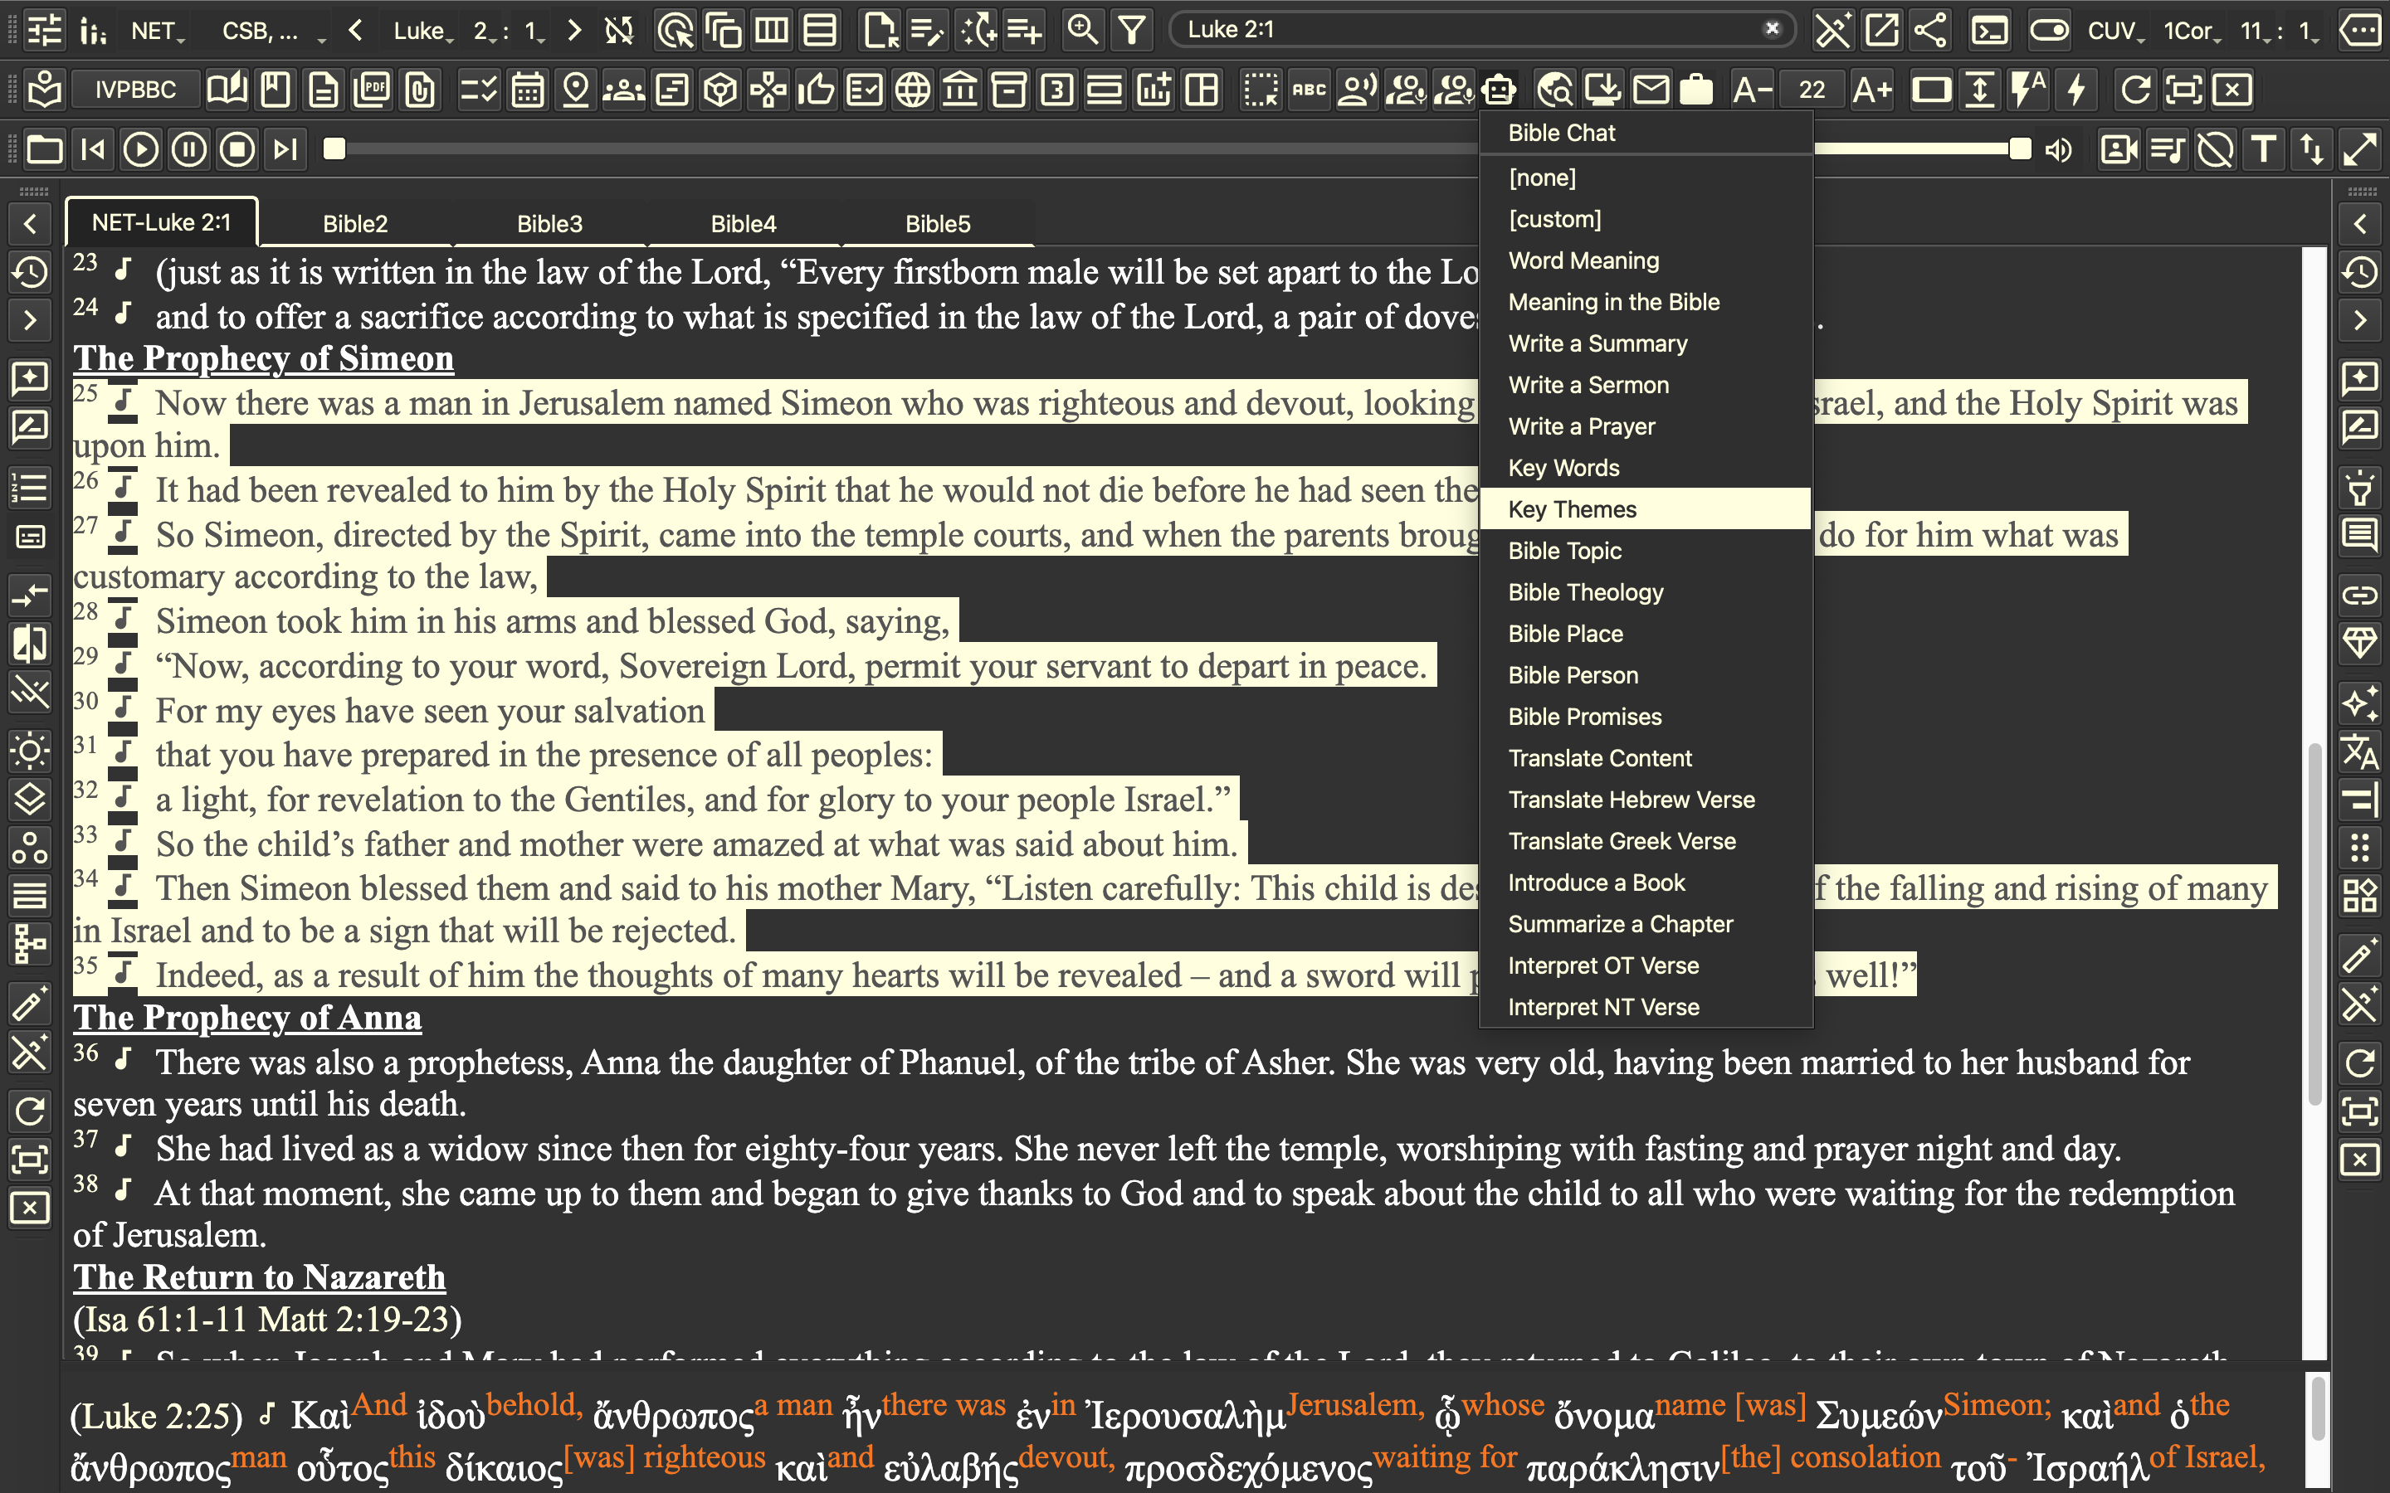Image resolution: width=2390 pixels, height=1493 pixels.
Task: Click the email envelope icon
Action: 1651,90
